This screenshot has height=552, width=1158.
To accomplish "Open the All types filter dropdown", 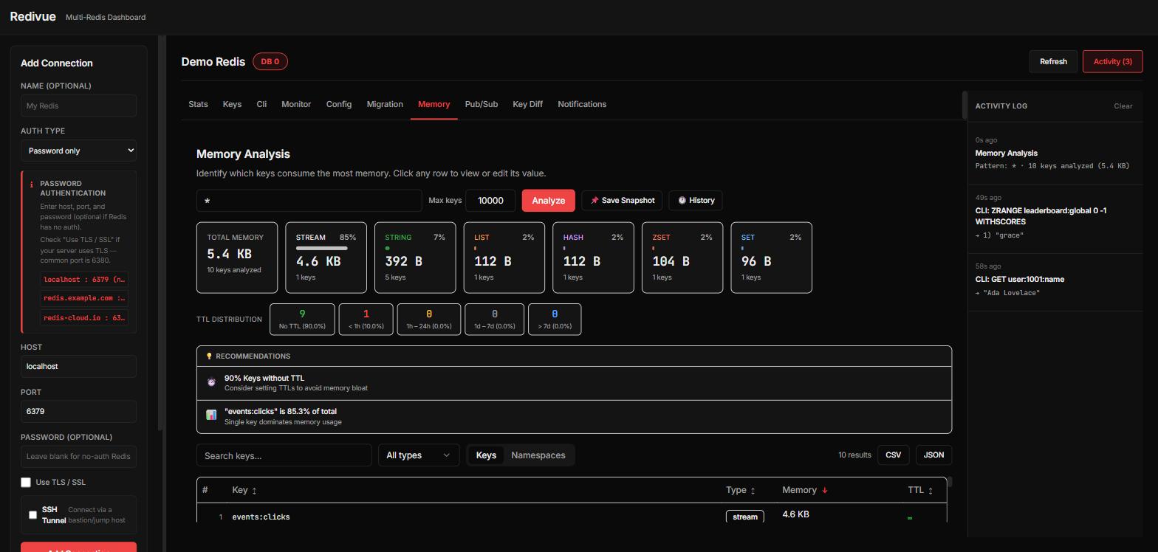I will [419, 455].
